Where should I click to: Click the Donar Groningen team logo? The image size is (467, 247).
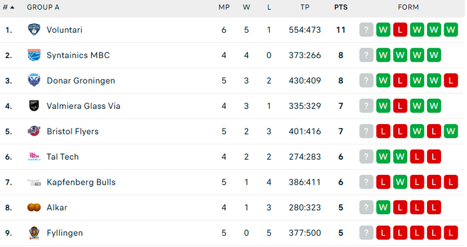(x=34, y=80)
